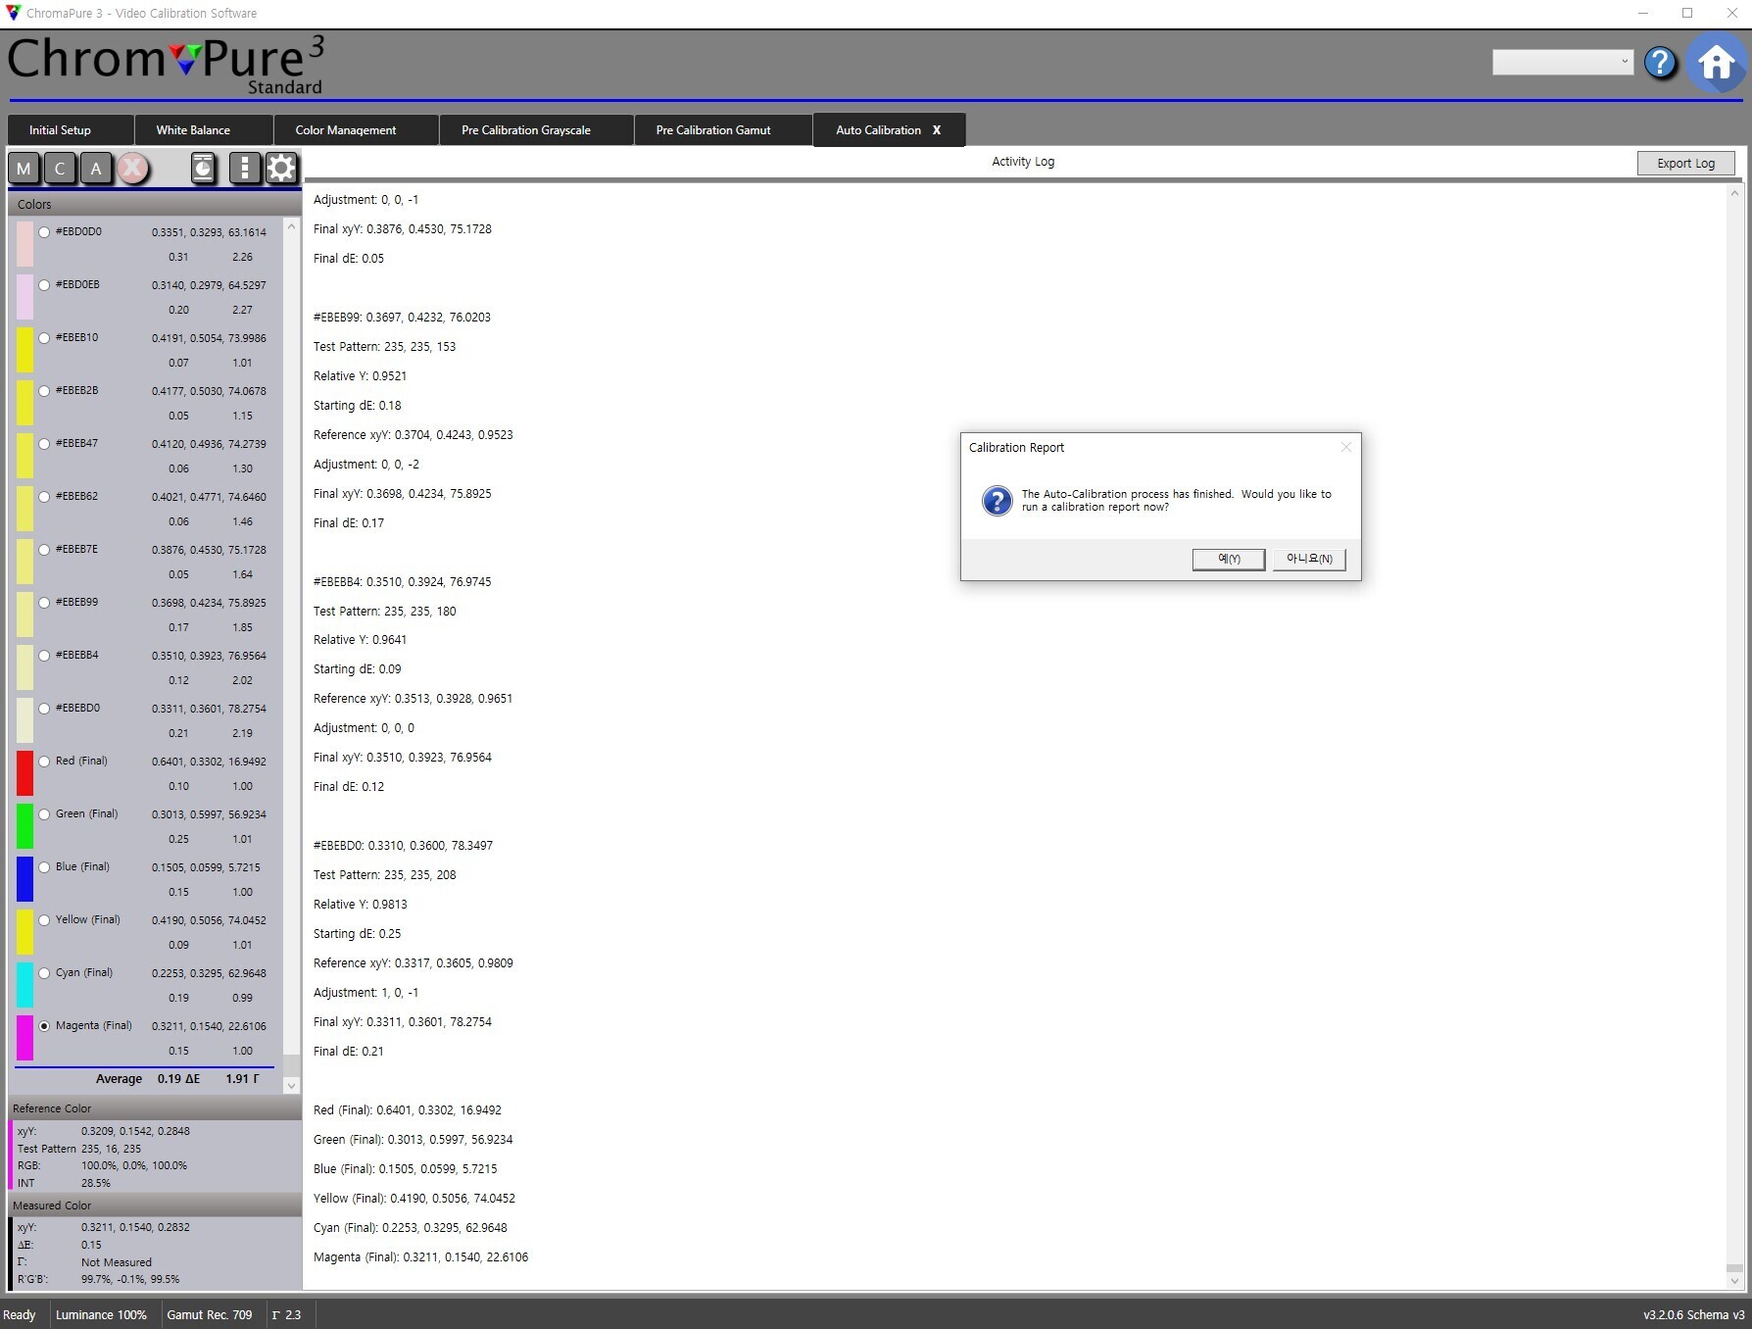Select the Green (Final) radio button
This screenshot has height=1329, width=1752.
[x=44, y=814]
